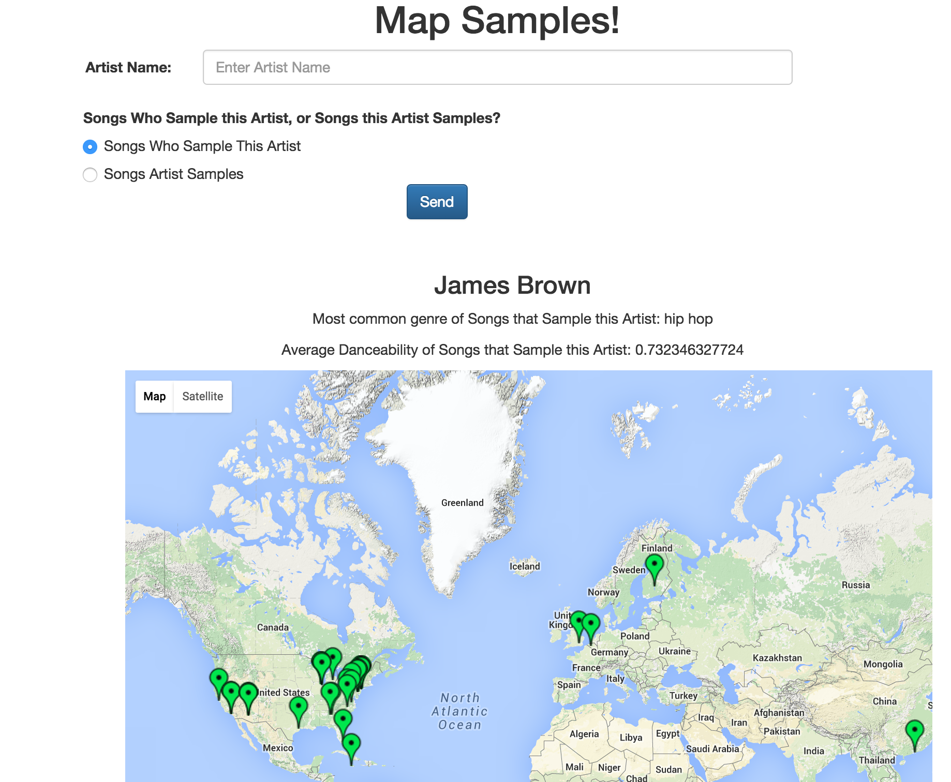Click the James Brown heading
This screenshot has height=782, width=951.
point(512,285)
